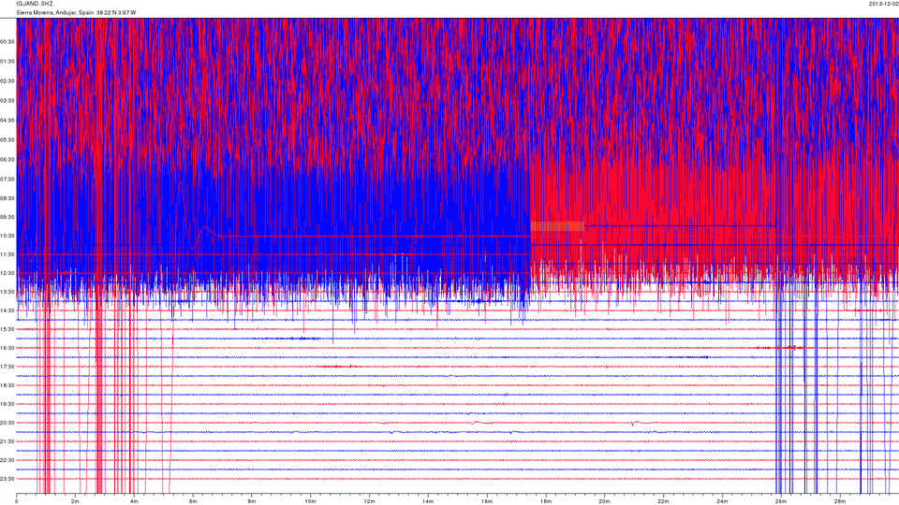Screen dimensions: 899x505
Task: Select the 17:30 time row label
Action: pos(7,367)
